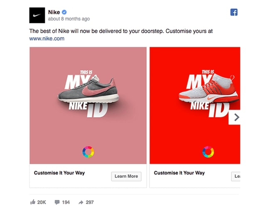
Task: Click the comment bubble icon
Action: click(57, 202)
